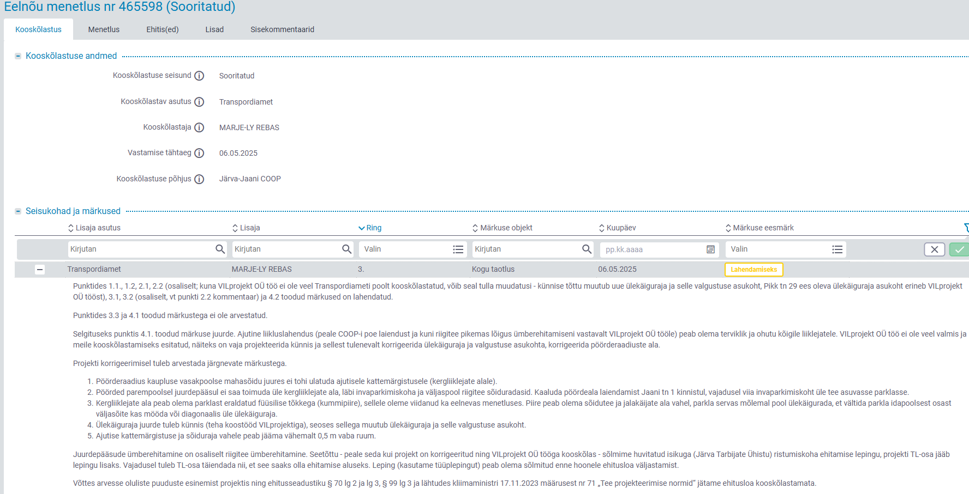The height and width of the screenshot is (494, 969).
Task: Sort by Ring column
Action: pos(370,228)
